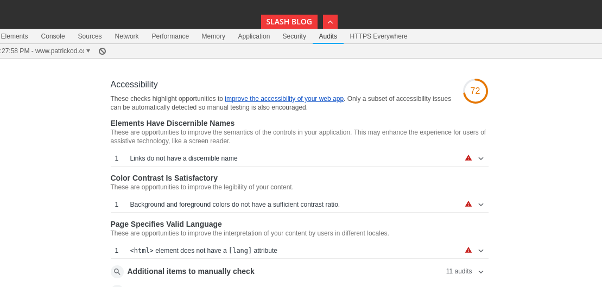Go to the Sources tab
This screenshot has height=287, width=602.
(90, 36)
